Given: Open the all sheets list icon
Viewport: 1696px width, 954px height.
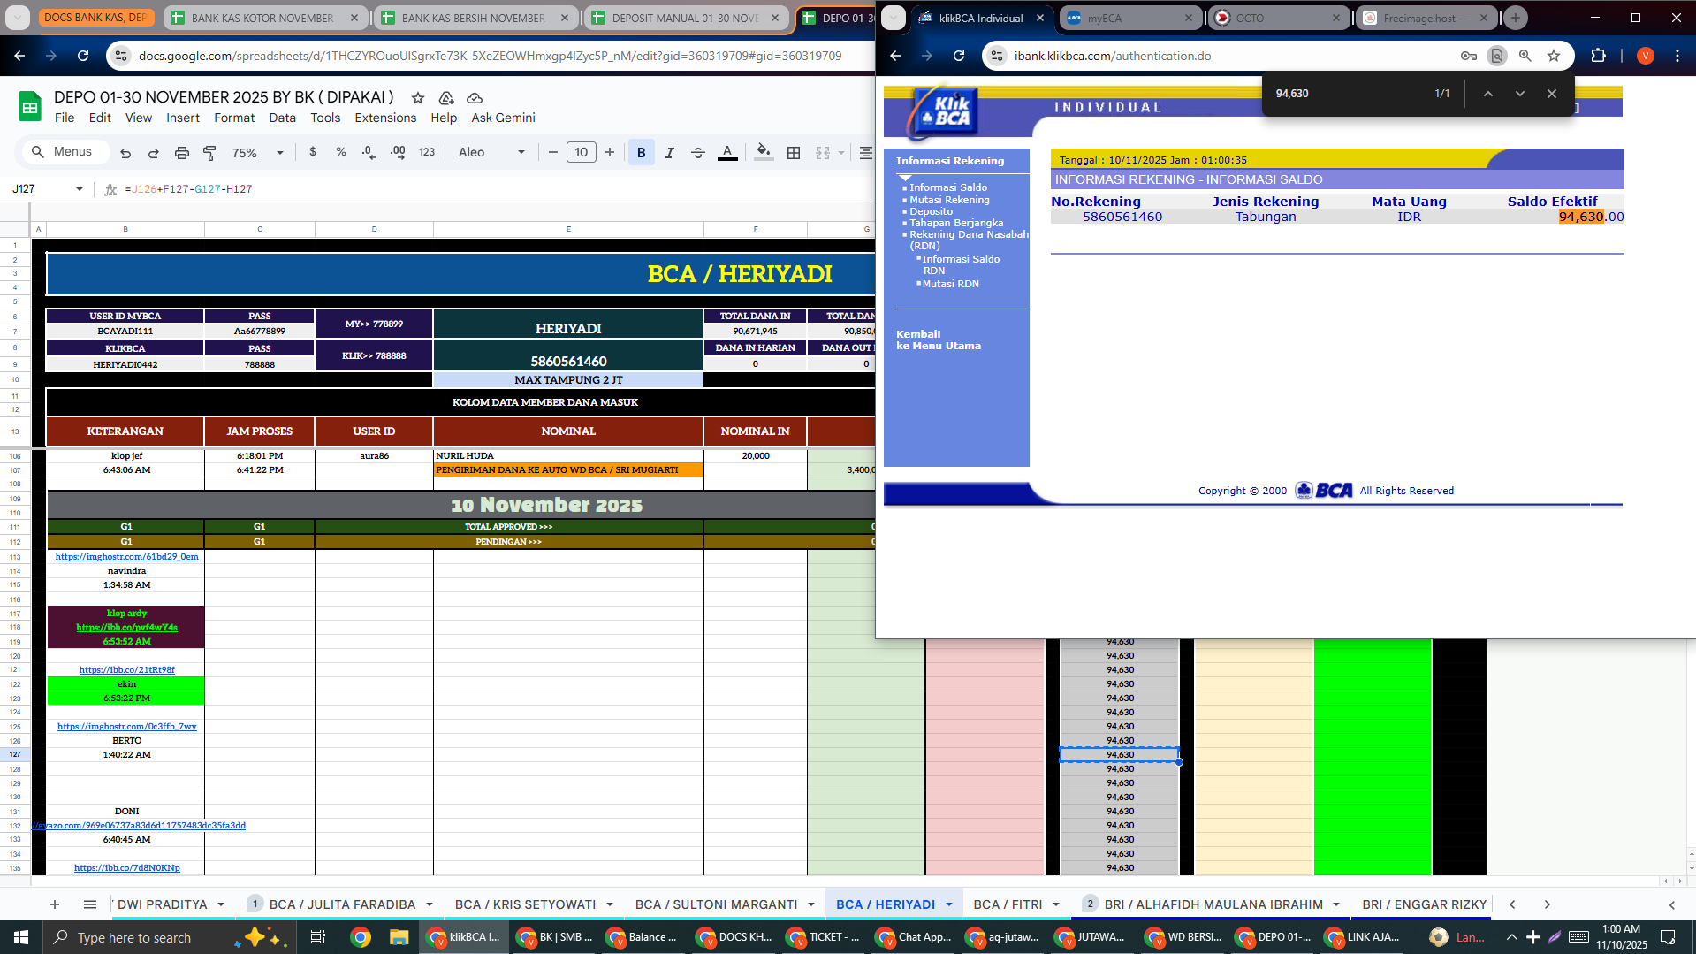Looking at the screenshot, I should click(x=90, y=904).
